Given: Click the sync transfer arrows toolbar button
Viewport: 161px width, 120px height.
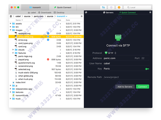Looking at the screenshot, I should pyautogui.click(x=103, y=7).
